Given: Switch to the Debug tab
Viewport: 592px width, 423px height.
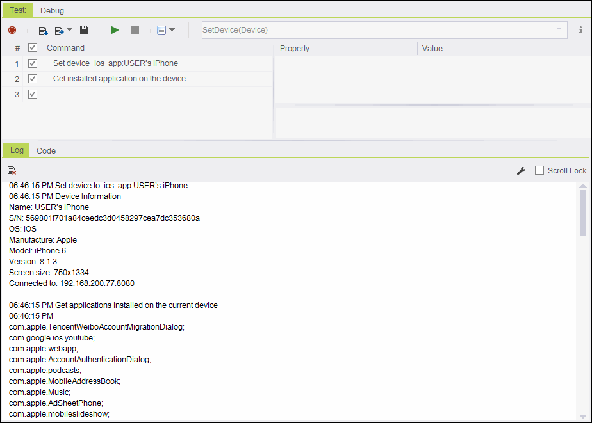Looking at the screenshot, I should pos(52,10).
